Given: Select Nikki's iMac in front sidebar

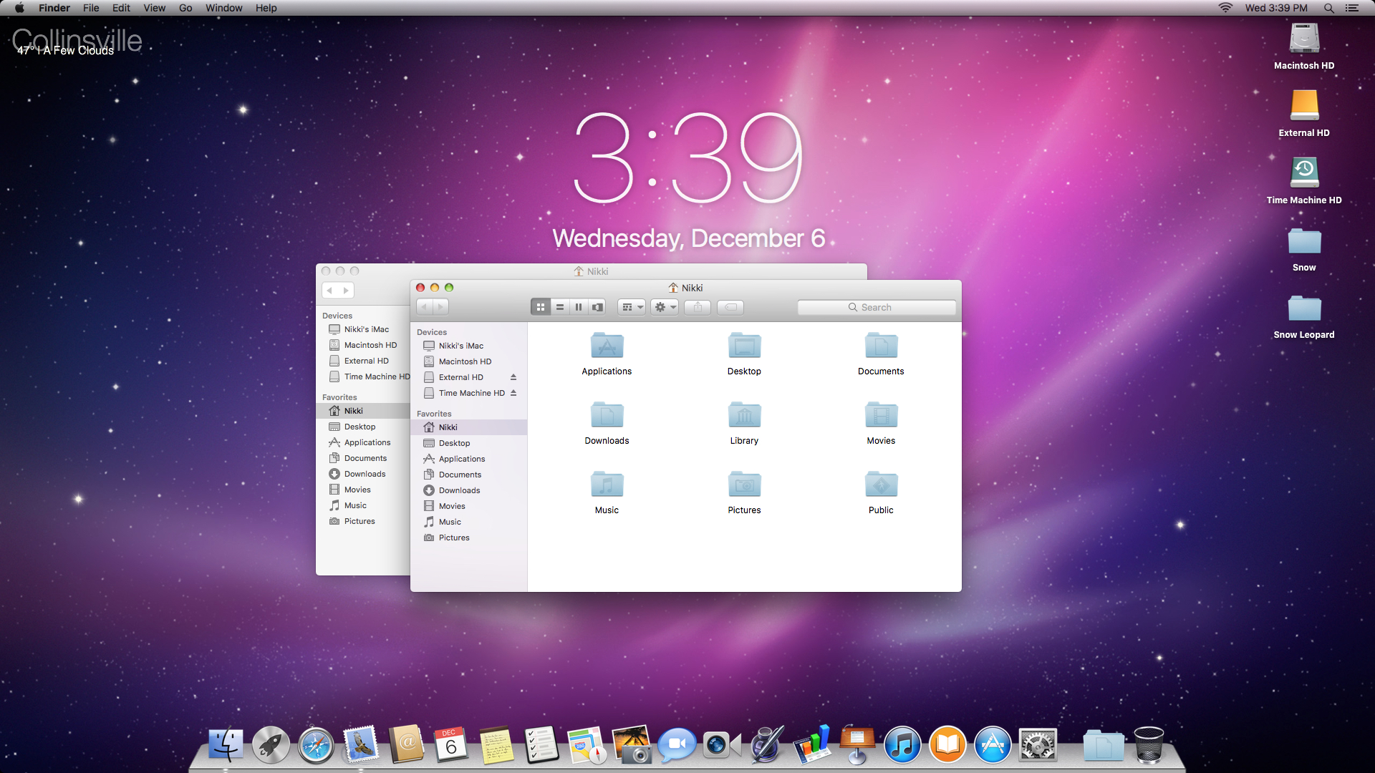Looking at the screenshot, I should pyautogui.click(x=469, y=346).
